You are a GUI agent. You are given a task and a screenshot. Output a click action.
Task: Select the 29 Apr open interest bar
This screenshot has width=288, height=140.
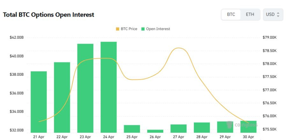tap(225, 127)
